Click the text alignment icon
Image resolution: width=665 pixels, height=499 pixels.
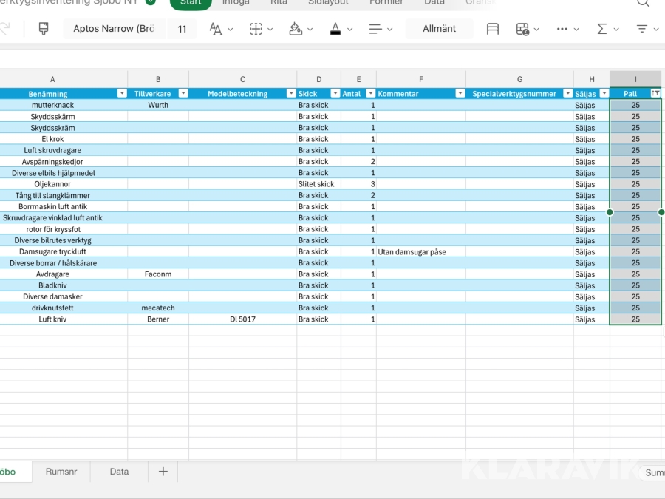tap(375, 29)
